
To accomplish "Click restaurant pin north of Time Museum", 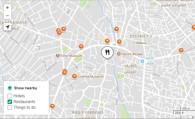I will 81,47.
